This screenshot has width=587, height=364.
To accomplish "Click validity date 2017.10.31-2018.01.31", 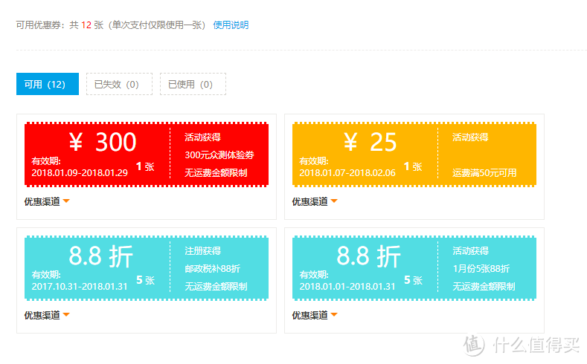I will point(80,286).
